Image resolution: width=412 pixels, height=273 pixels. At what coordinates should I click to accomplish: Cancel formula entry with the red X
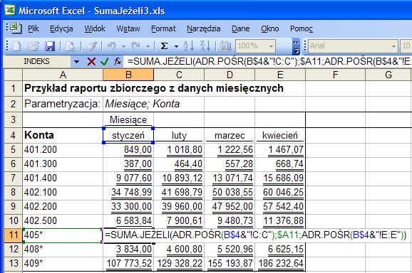click(x=91, y=62)
